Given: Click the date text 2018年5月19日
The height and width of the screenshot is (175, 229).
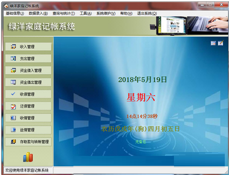Looking at the screenshot, I should click(143, 79).
